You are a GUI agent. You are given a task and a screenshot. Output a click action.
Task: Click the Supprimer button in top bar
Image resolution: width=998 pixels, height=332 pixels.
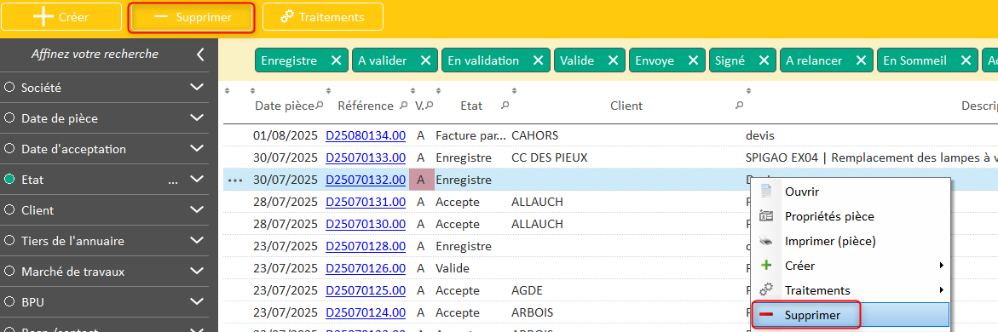pyautogui.click(x=192, y=17)
